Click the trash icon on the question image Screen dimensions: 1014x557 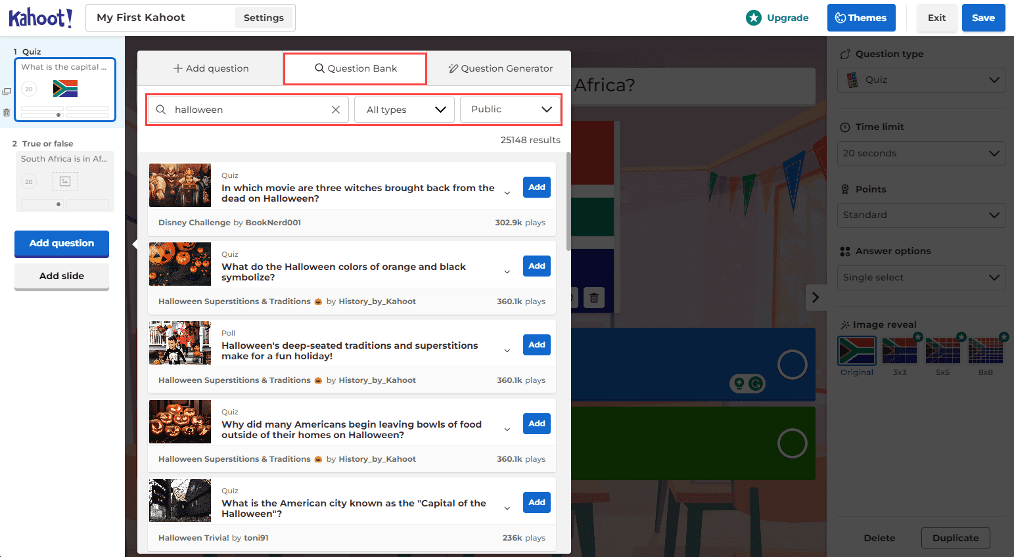click(x=594, y=298)
